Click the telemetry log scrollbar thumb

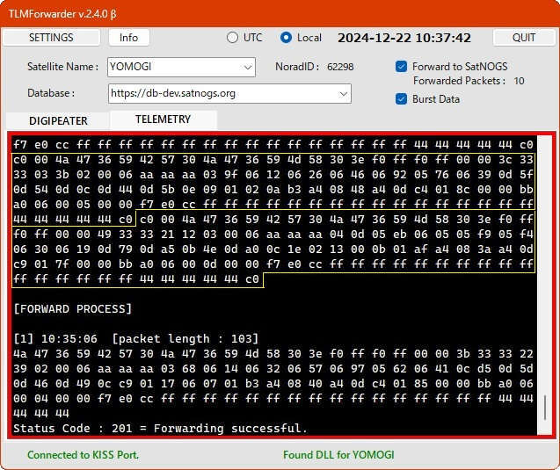[546, 406]
